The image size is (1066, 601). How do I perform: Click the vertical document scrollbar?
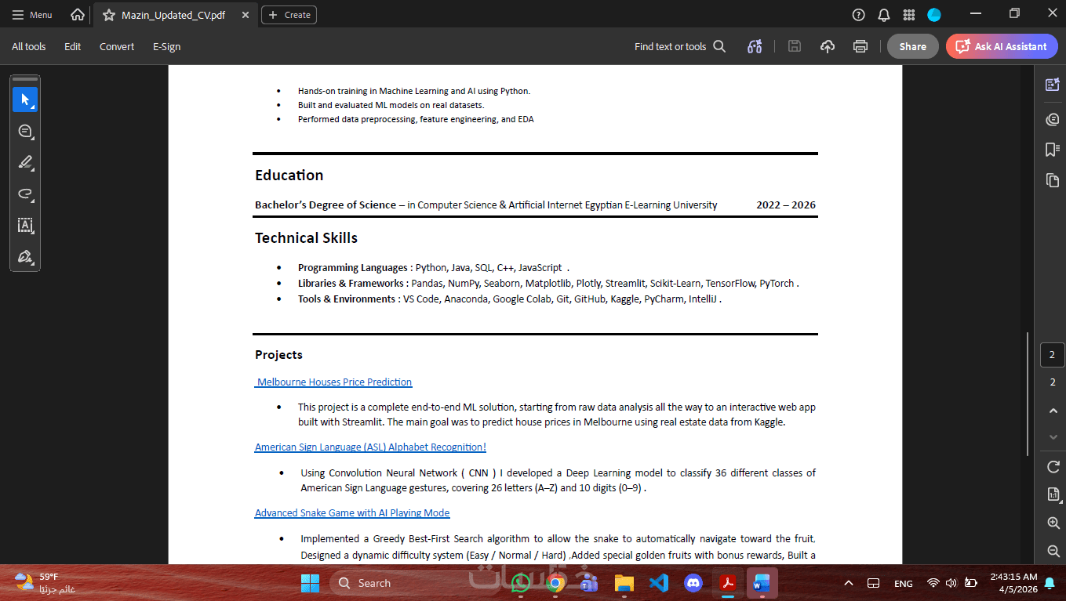1028,394
